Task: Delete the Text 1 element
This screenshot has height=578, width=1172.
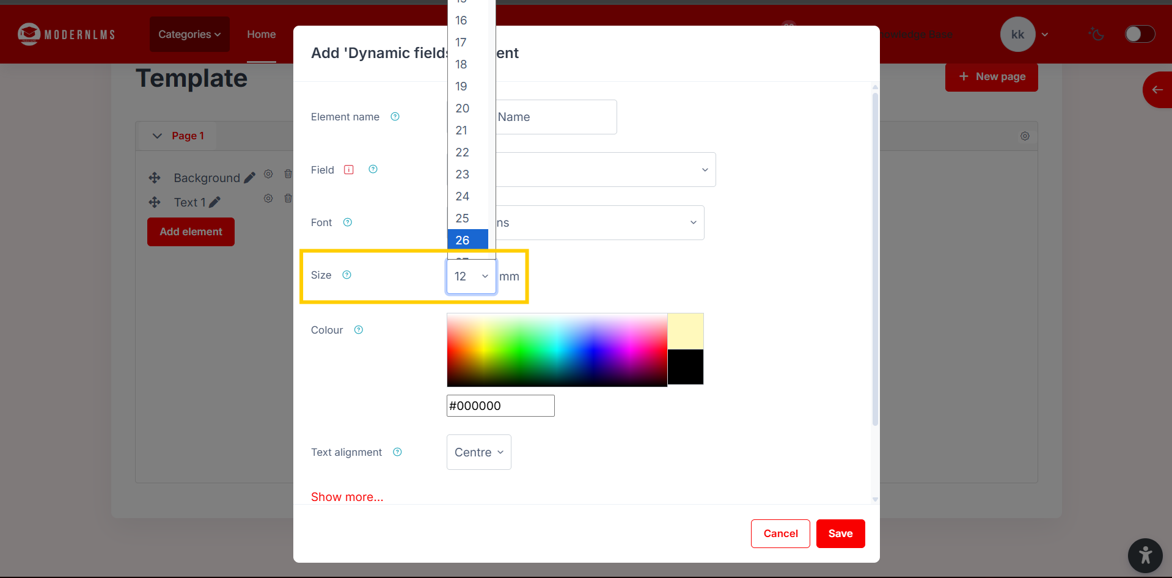Action: [288, 199]
